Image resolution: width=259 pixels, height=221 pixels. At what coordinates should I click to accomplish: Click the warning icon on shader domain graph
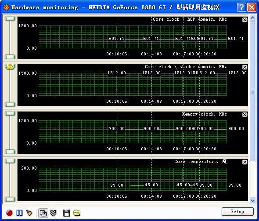click(10, 66)
